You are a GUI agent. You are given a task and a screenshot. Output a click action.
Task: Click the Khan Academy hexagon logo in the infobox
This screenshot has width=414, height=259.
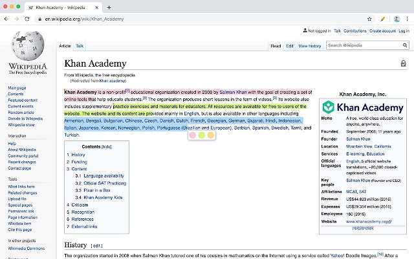(x=328, y=107)
